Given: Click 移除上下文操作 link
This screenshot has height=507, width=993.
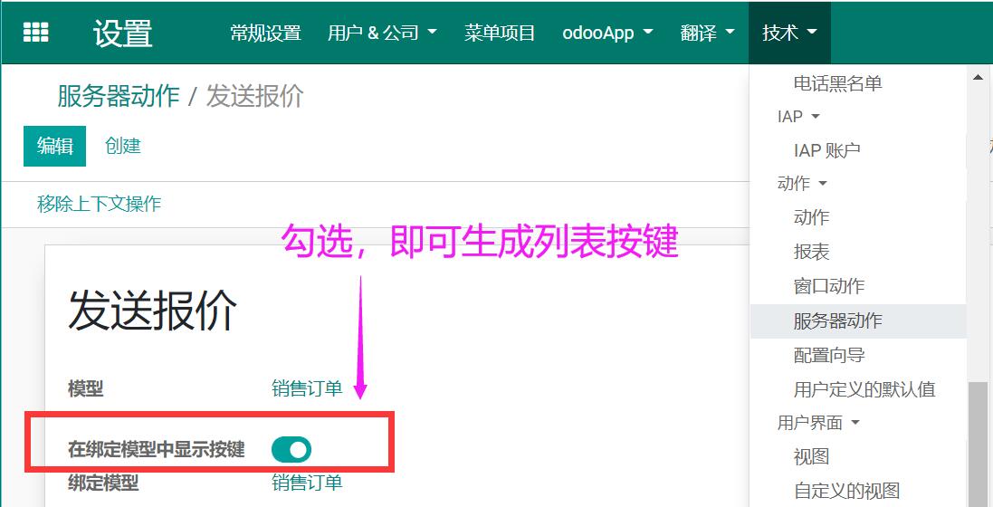Looking at the screenshot, I should tap(100, 204).
